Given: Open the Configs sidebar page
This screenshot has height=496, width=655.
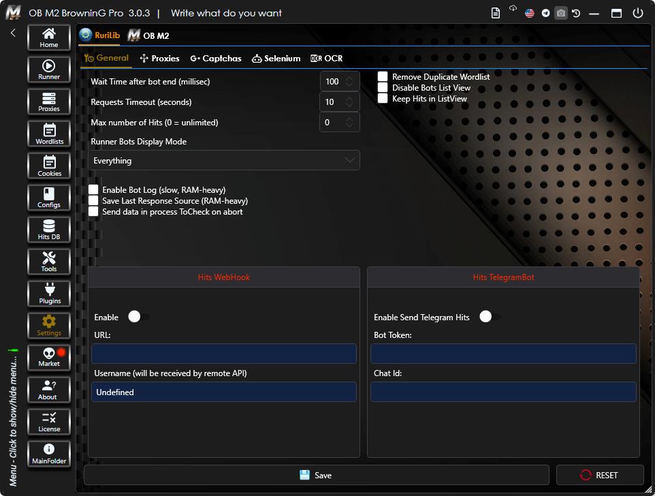Looking at the screenshot, I should pyautogui.click(x=49, y=198).
